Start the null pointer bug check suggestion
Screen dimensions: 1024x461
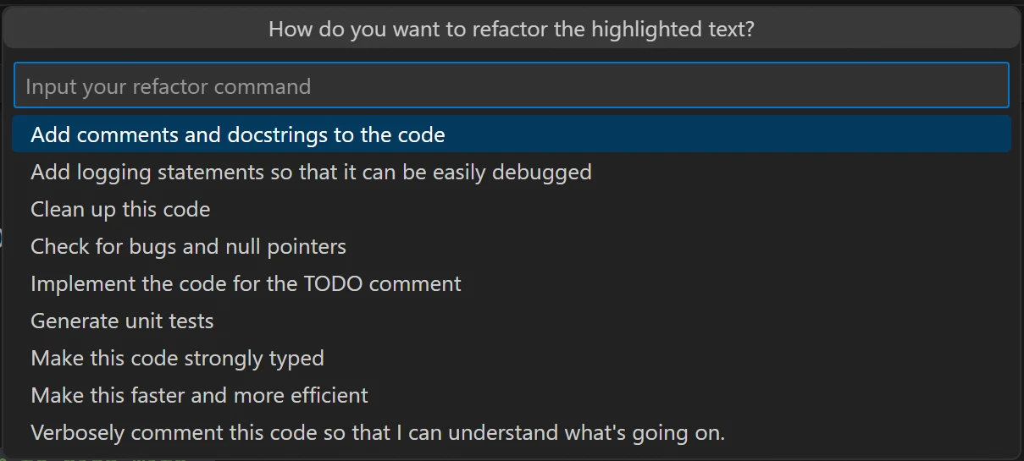pos(188,246)
